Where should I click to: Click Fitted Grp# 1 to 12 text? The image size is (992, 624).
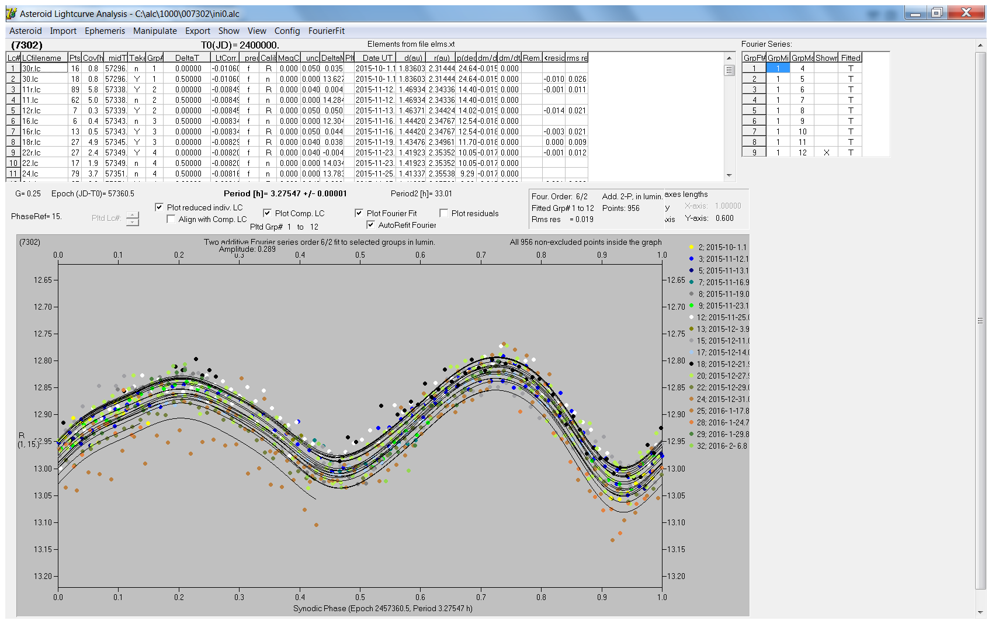(x=563, y=208)
